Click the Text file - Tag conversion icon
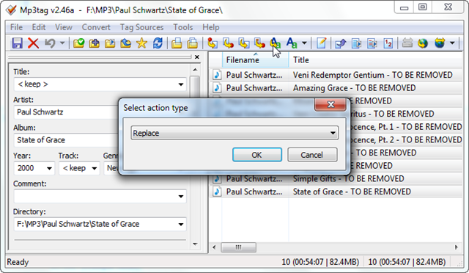This screenshot has width=469, height=273. point(259,43)
